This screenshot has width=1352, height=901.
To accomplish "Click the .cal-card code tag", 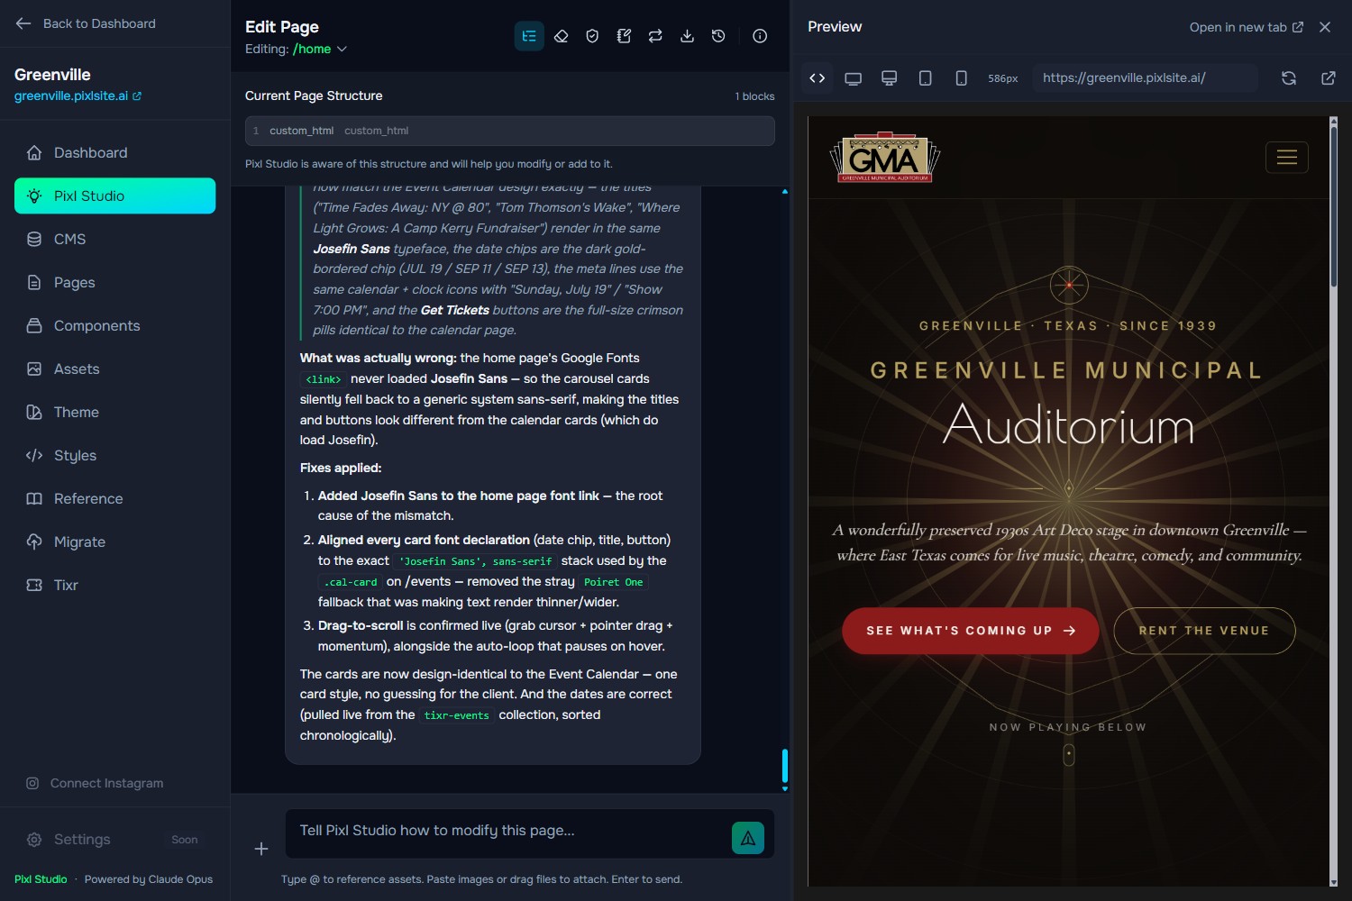I will [351, 582].
